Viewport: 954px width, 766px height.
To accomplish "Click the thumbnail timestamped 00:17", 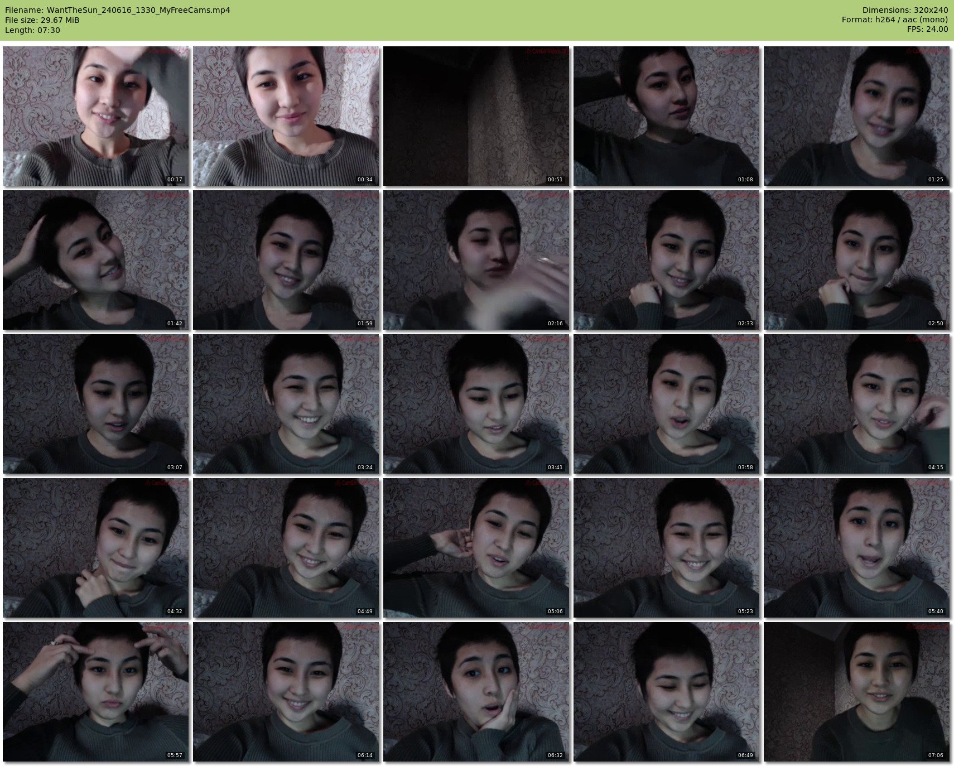I will coord(96,116).
